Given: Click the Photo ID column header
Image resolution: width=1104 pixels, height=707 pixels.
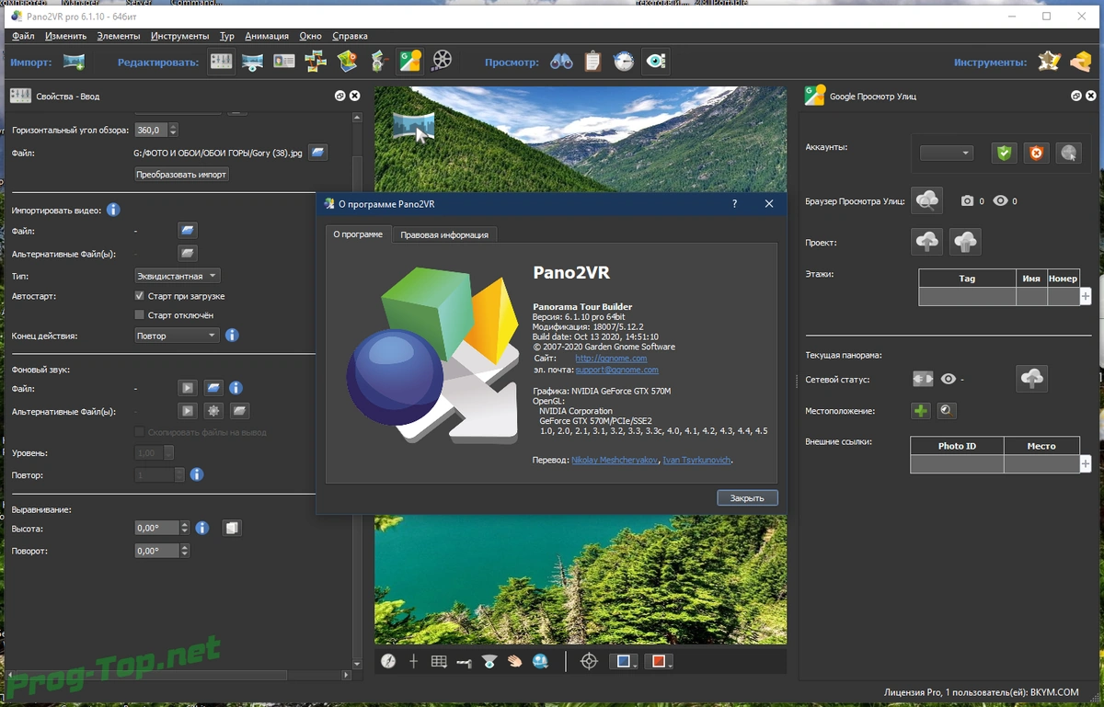Looking at the screenshot, I should click(x=957, y=446).
